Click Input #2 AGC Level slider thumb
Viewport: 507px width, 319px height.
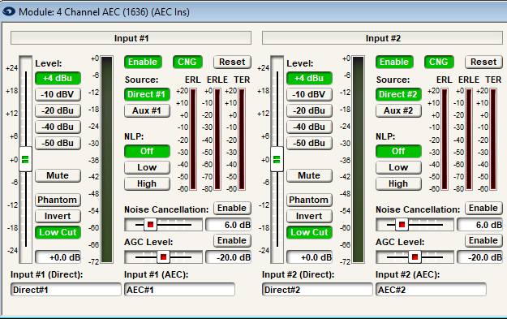click(x=415, y=257)
